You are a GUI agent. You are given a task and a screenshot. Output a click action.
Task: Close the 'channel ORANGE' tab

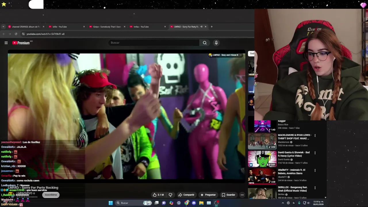tap(43, 27)
